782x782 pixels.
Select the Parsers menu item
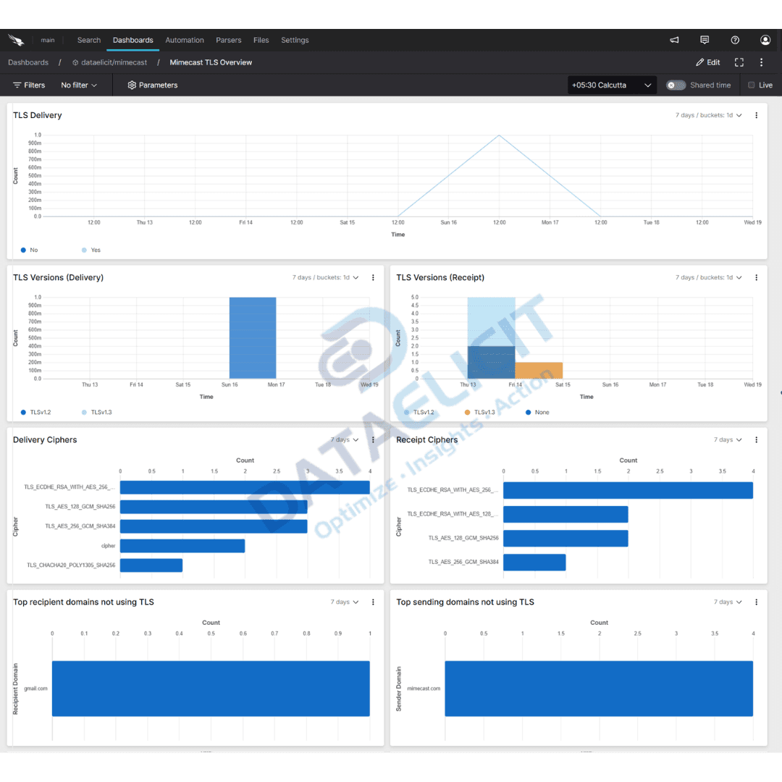(x=228, y=40)
